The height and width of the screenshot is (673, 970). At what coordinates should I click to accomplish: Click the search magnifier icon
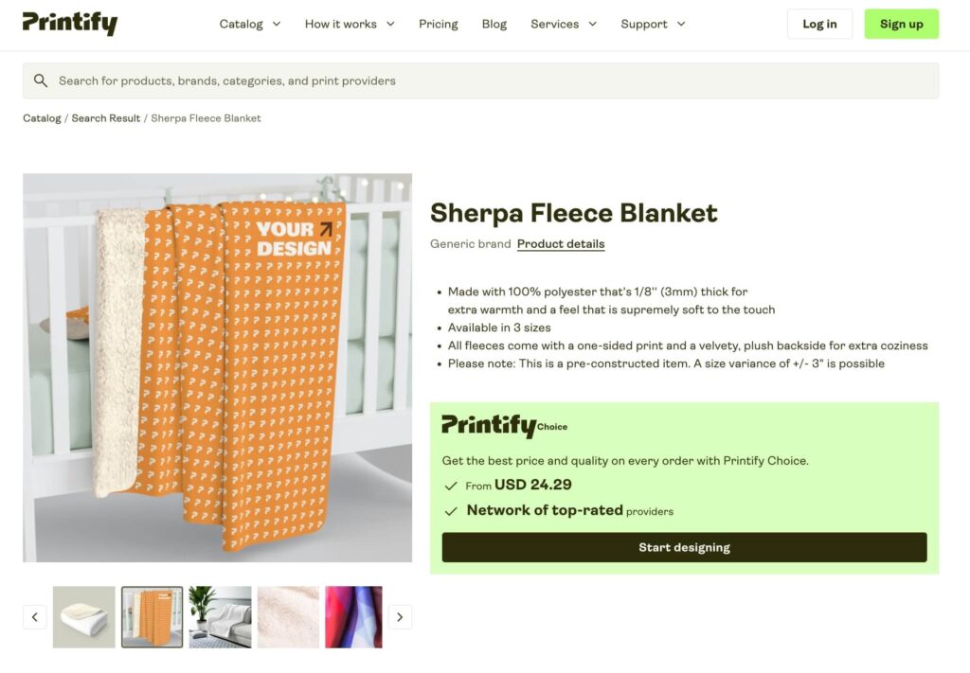pyautogui.click(x=41, y=80)
